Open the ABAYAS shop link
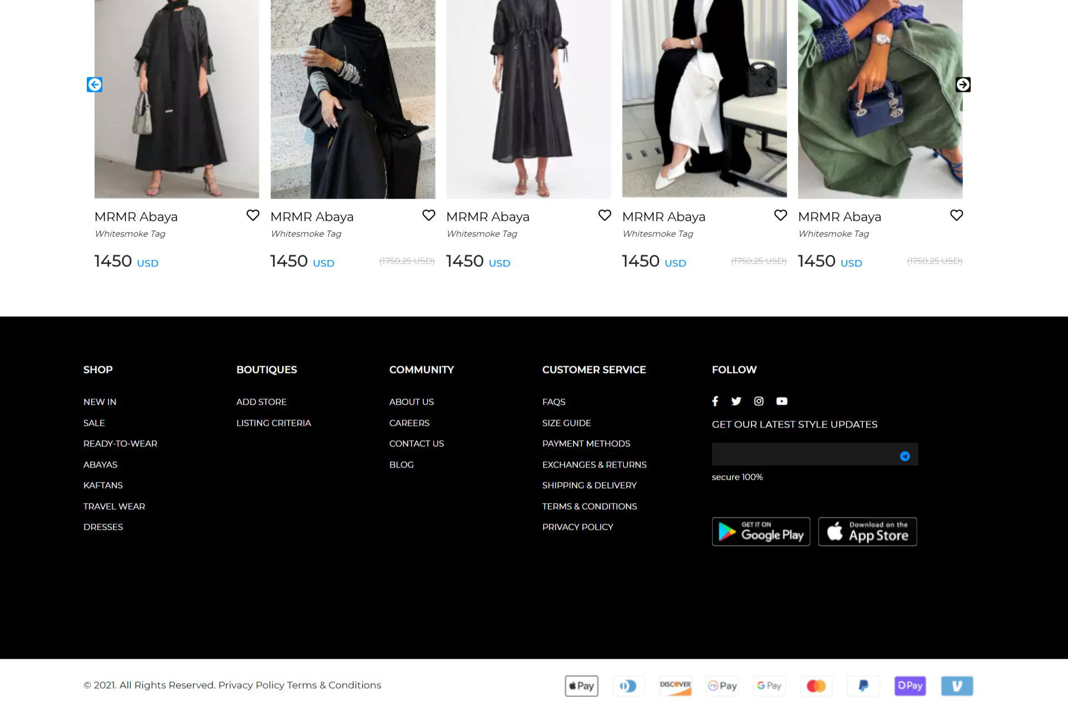Screen dimensions: 1068x711 (x=100, y=465)
